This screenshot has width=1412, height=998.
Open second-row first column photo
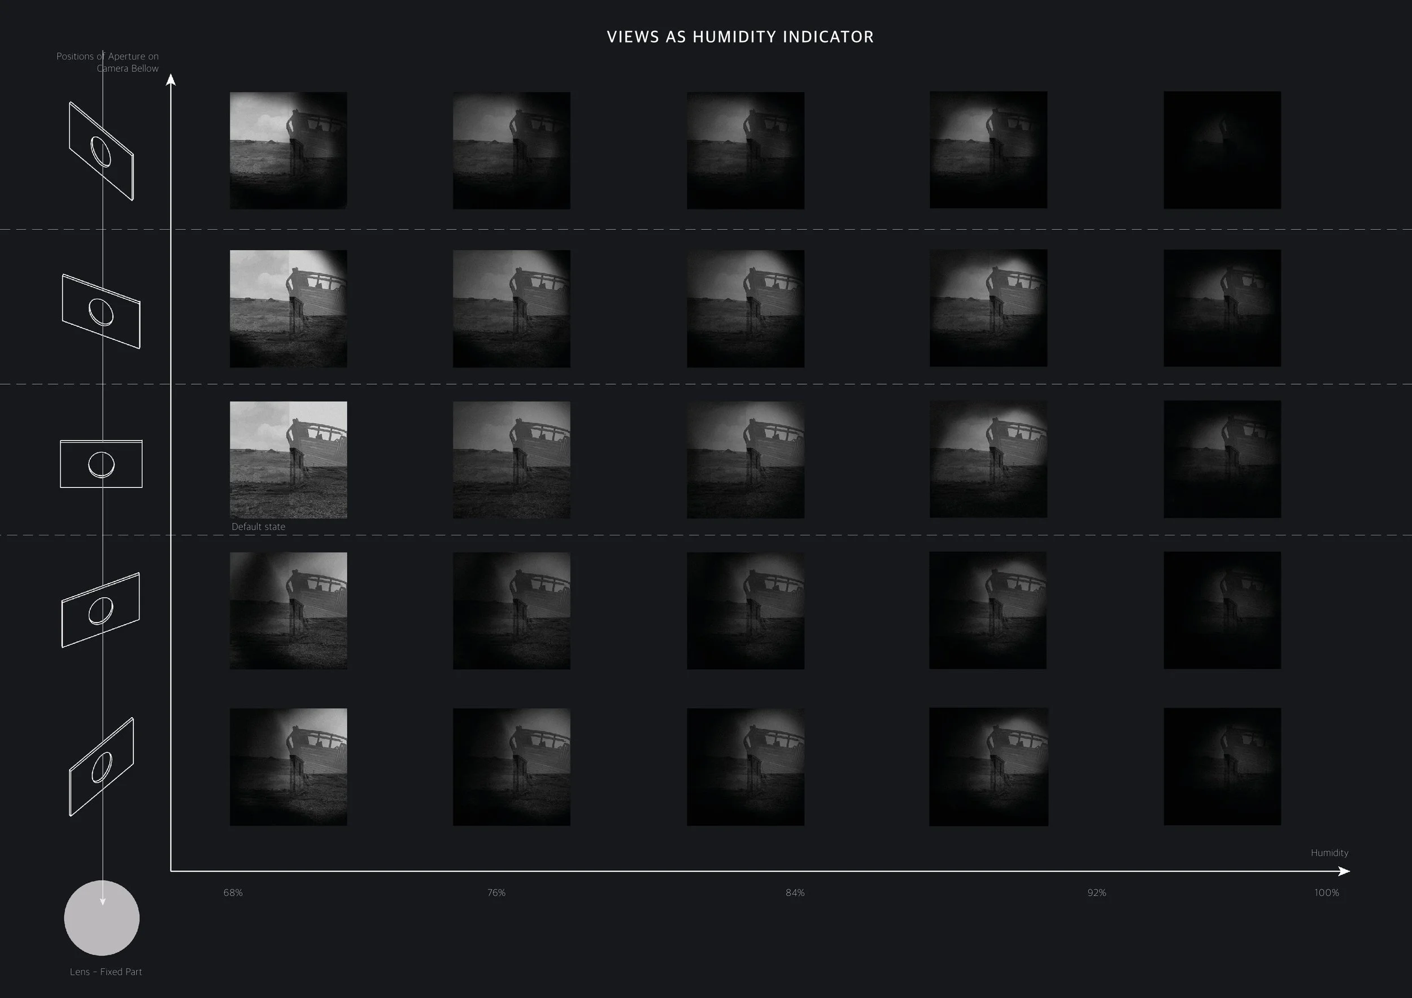coord(289,309)
